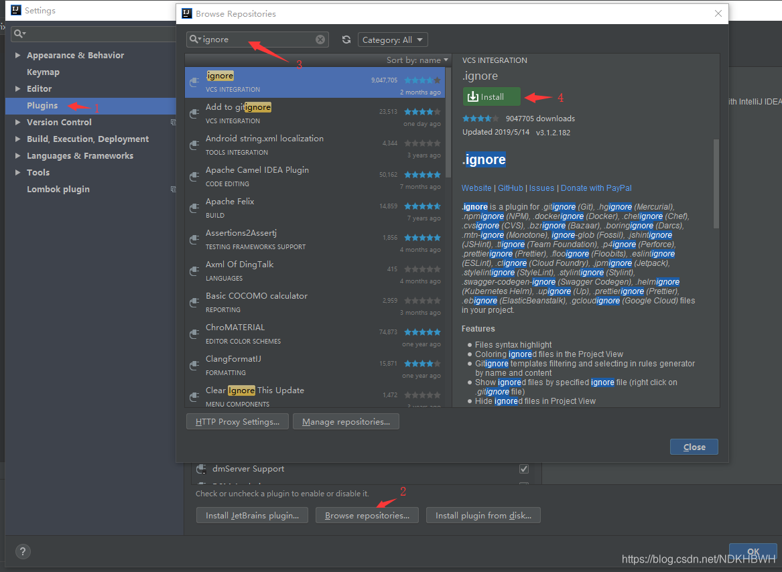This screenshot has width=782, height=572.
Task: Click the project-level icon next to Lombok plugin
Action: 173,189
